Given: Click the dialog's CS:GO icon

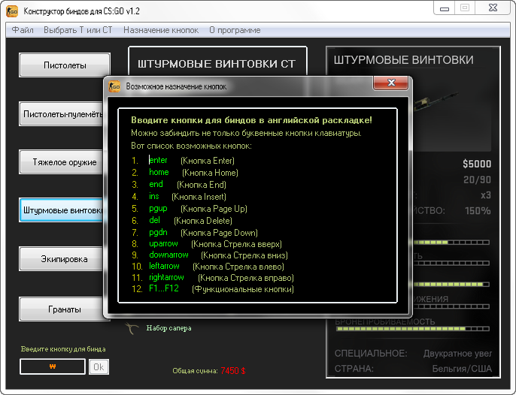Looking at the screenshot, I should [x=114, y=86].
